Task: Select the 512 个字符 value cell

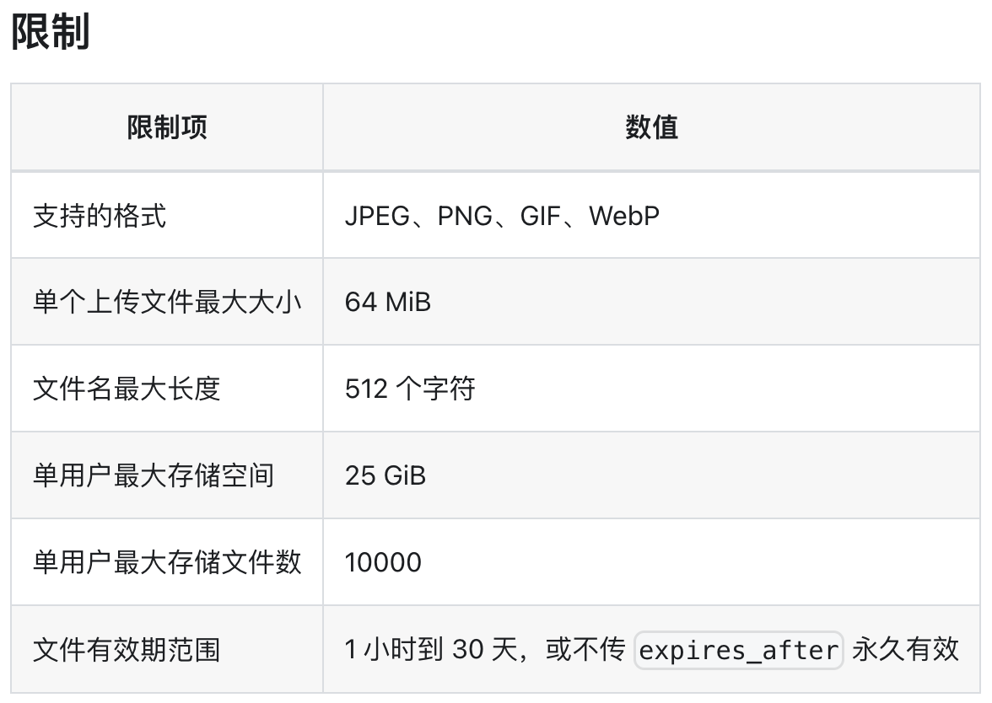Action: [x=651, y=388]
